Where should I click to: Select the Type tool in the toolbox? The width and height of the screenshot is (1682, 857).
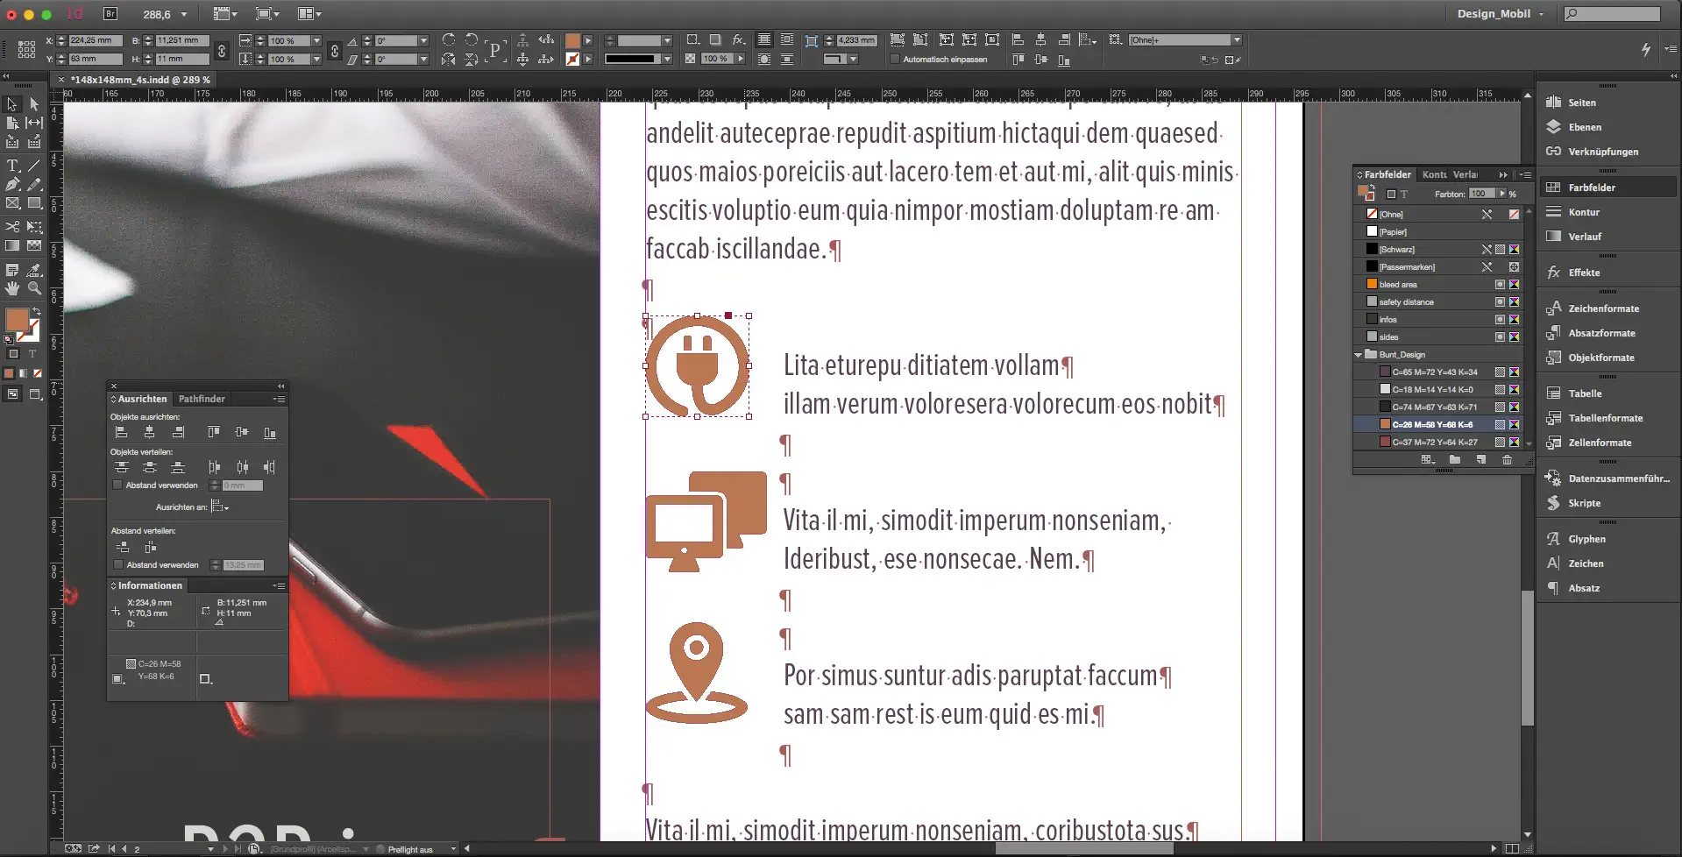12,166
